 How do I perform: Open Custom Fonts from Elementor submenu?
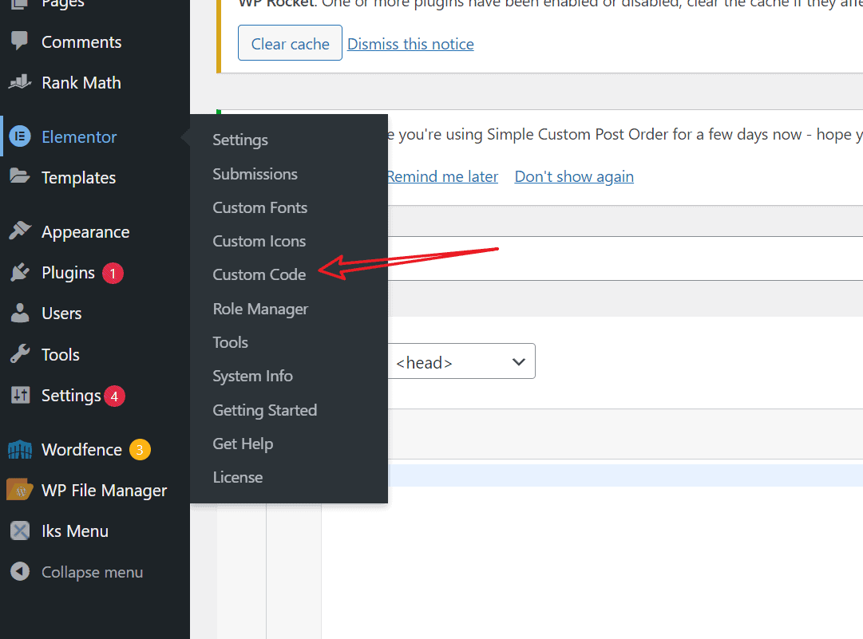click(259, 207)
